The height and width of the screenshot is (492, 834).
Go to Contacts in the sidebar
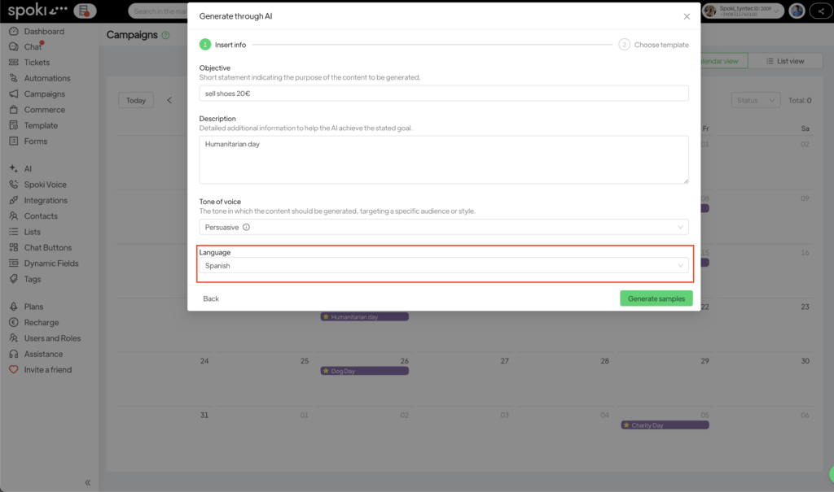coord(41,216)
